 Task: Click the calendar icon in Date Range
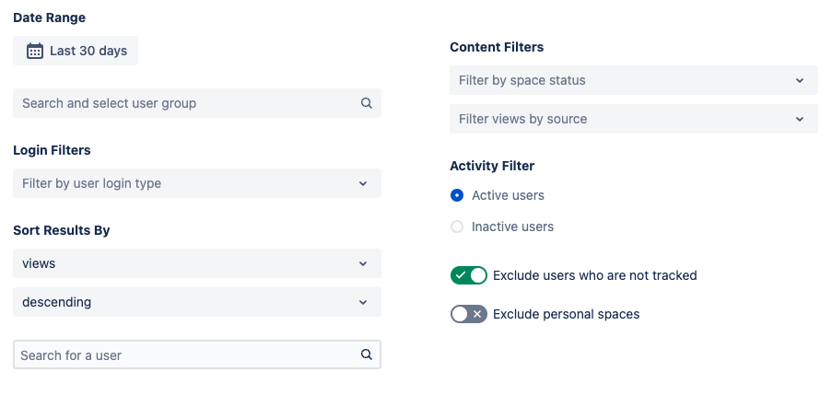(x=35, y=51)
